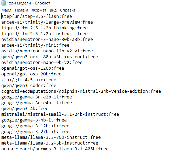Screen dimensions: 195x166
Task: Place cursor on nvidia/nemotron-3-nano-30b-a3b:free line
Action: pyautogui.click(x=47, y=39)
